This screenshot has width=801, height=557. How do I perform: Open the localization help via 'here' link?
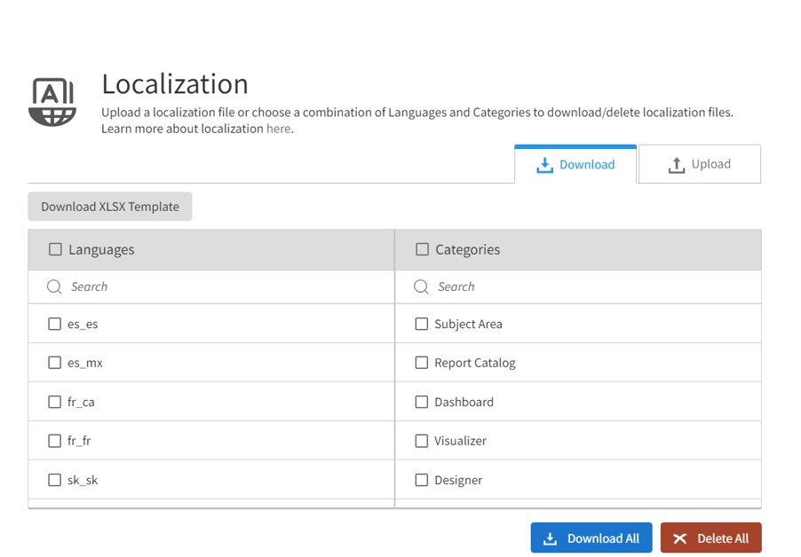click(x=278, y=128)
